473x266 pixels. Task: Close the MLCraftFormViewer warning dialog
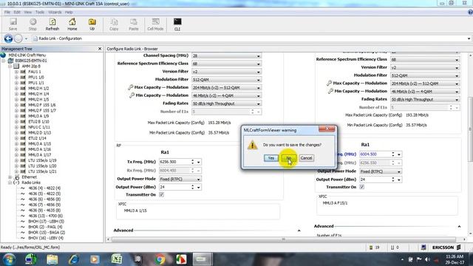pyautogui.click(x=327, y=129)
